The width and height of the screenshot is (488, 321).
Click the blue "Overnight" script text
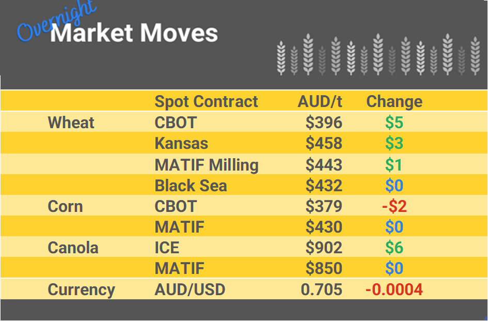pos(56,22)
